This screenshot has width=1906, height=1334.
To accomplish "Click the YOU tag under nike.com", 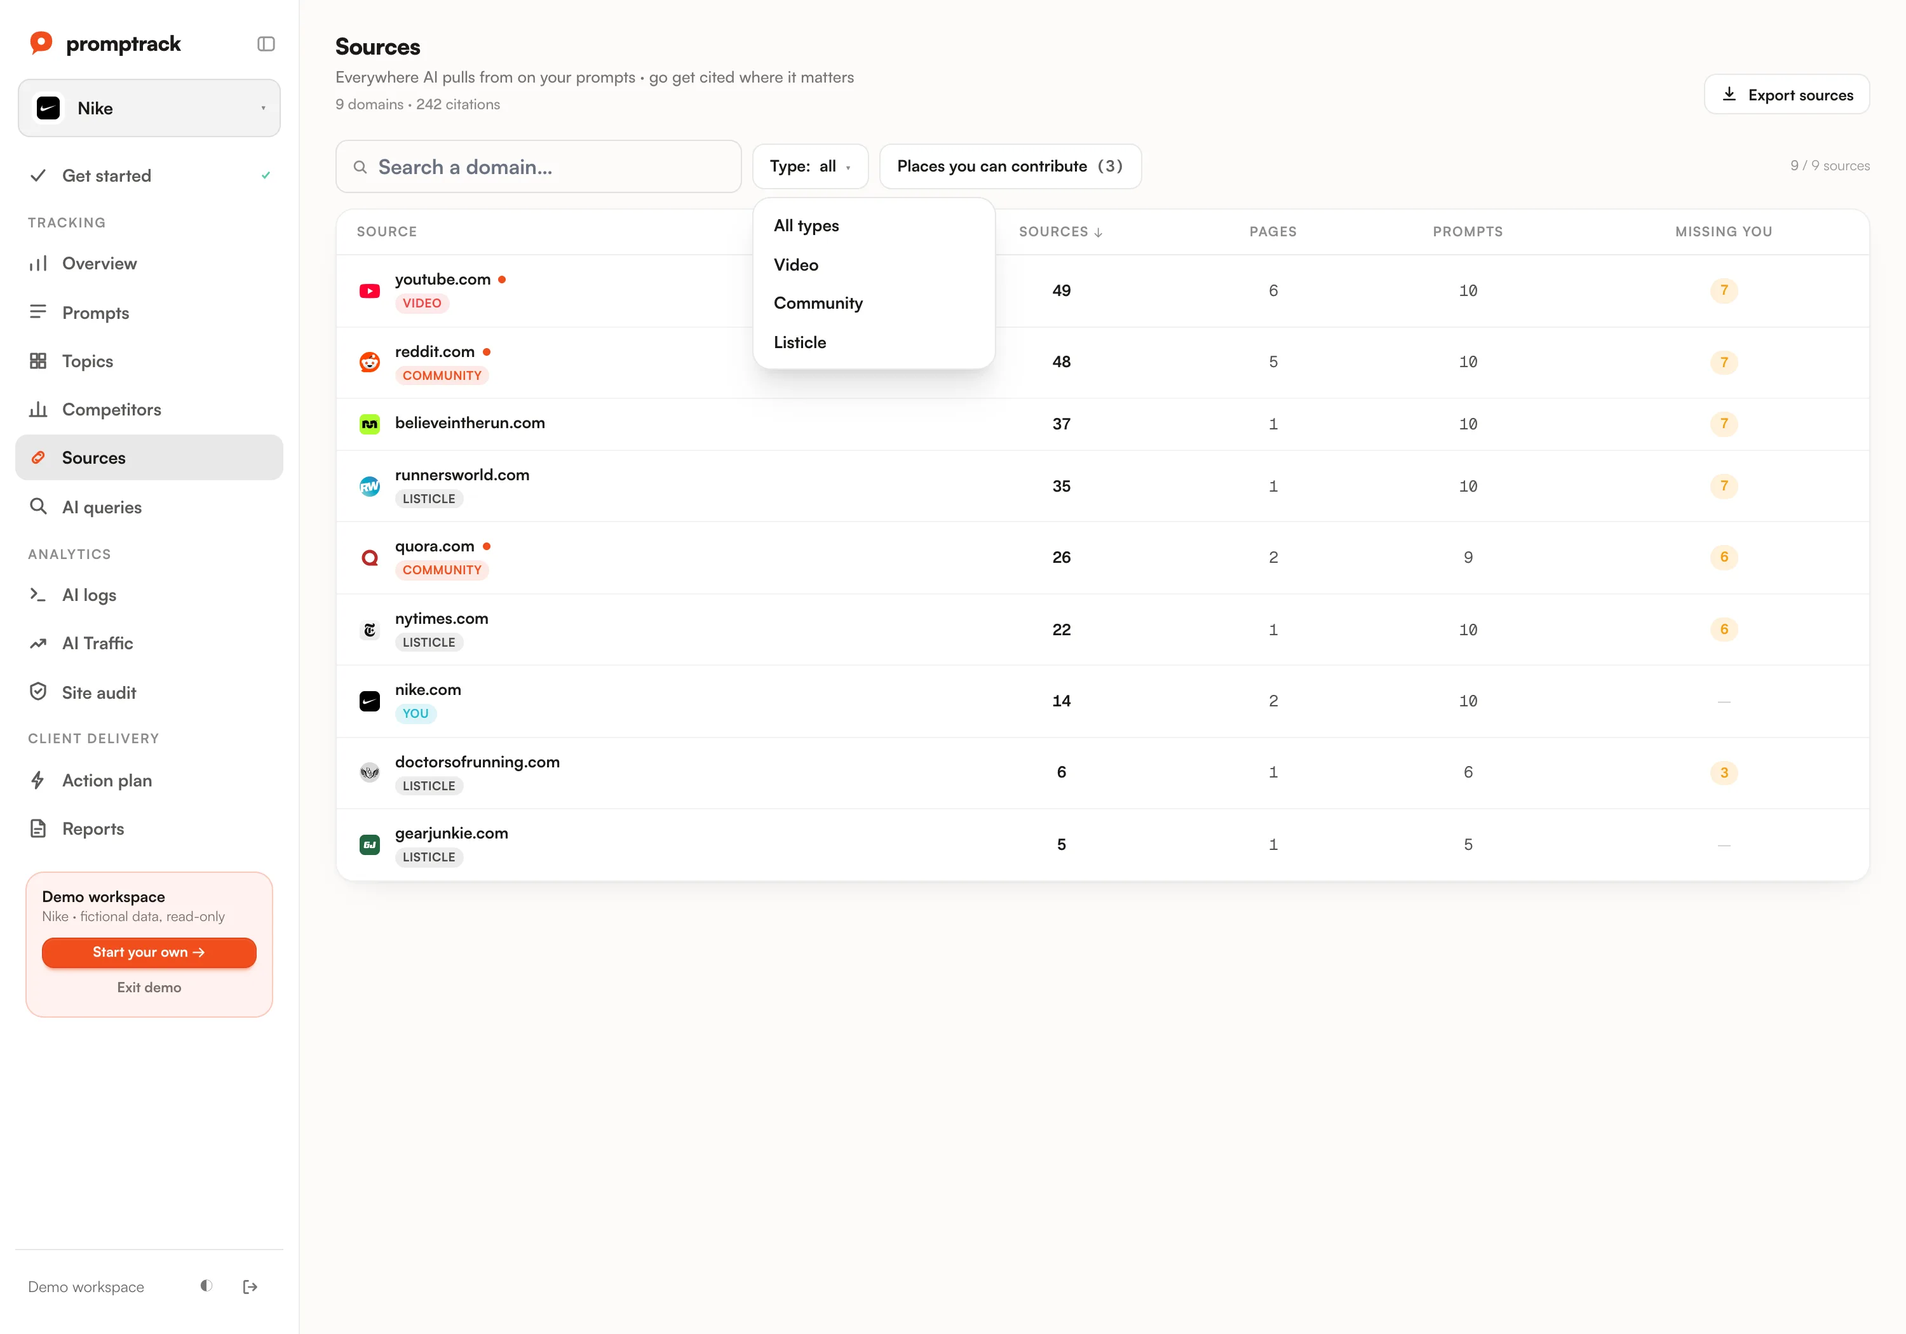I will (x=415, y=714).
